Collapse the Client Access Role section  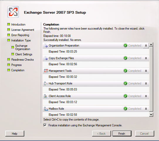click(146, 96)
